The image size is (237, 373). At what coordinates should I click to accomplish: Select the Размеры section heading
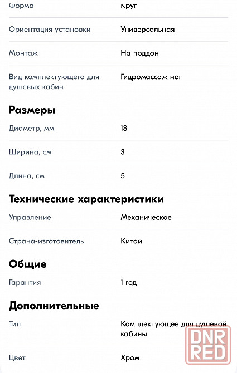click(32, 110)
